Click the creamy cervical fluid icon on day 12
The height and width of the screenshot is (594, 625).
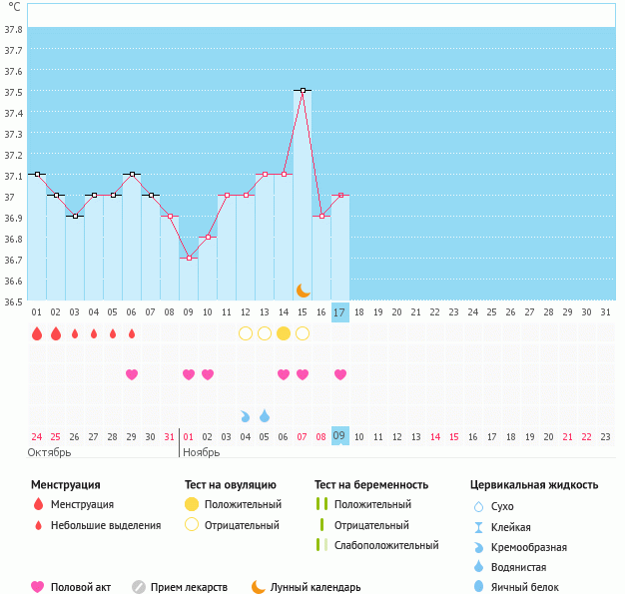[246, 415]
